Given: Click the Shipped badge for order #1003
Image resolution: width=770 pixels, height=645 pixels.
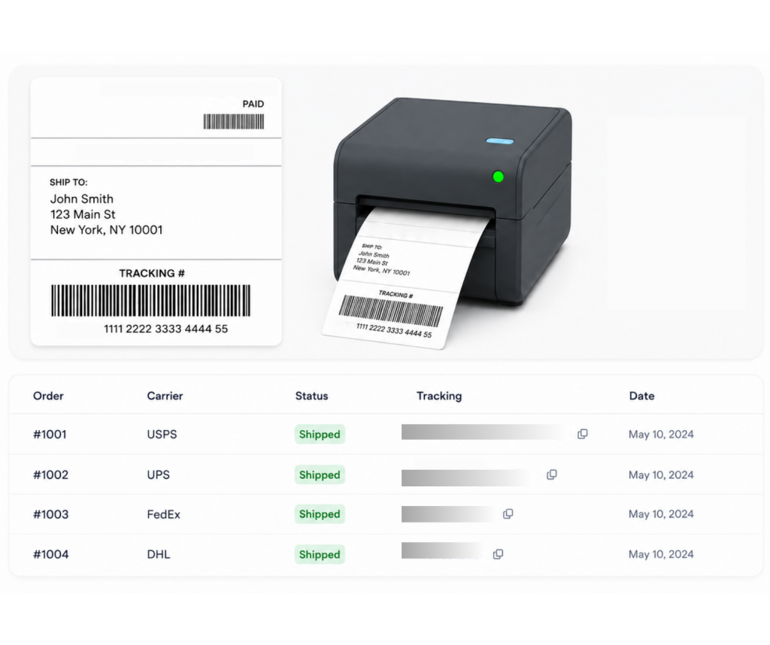Looking at the screenshot, I should (x=320, y=514).
